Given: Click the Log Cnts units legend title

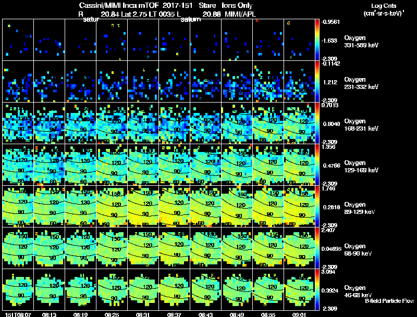Looking at the screenshot, I should pos(384,9).
